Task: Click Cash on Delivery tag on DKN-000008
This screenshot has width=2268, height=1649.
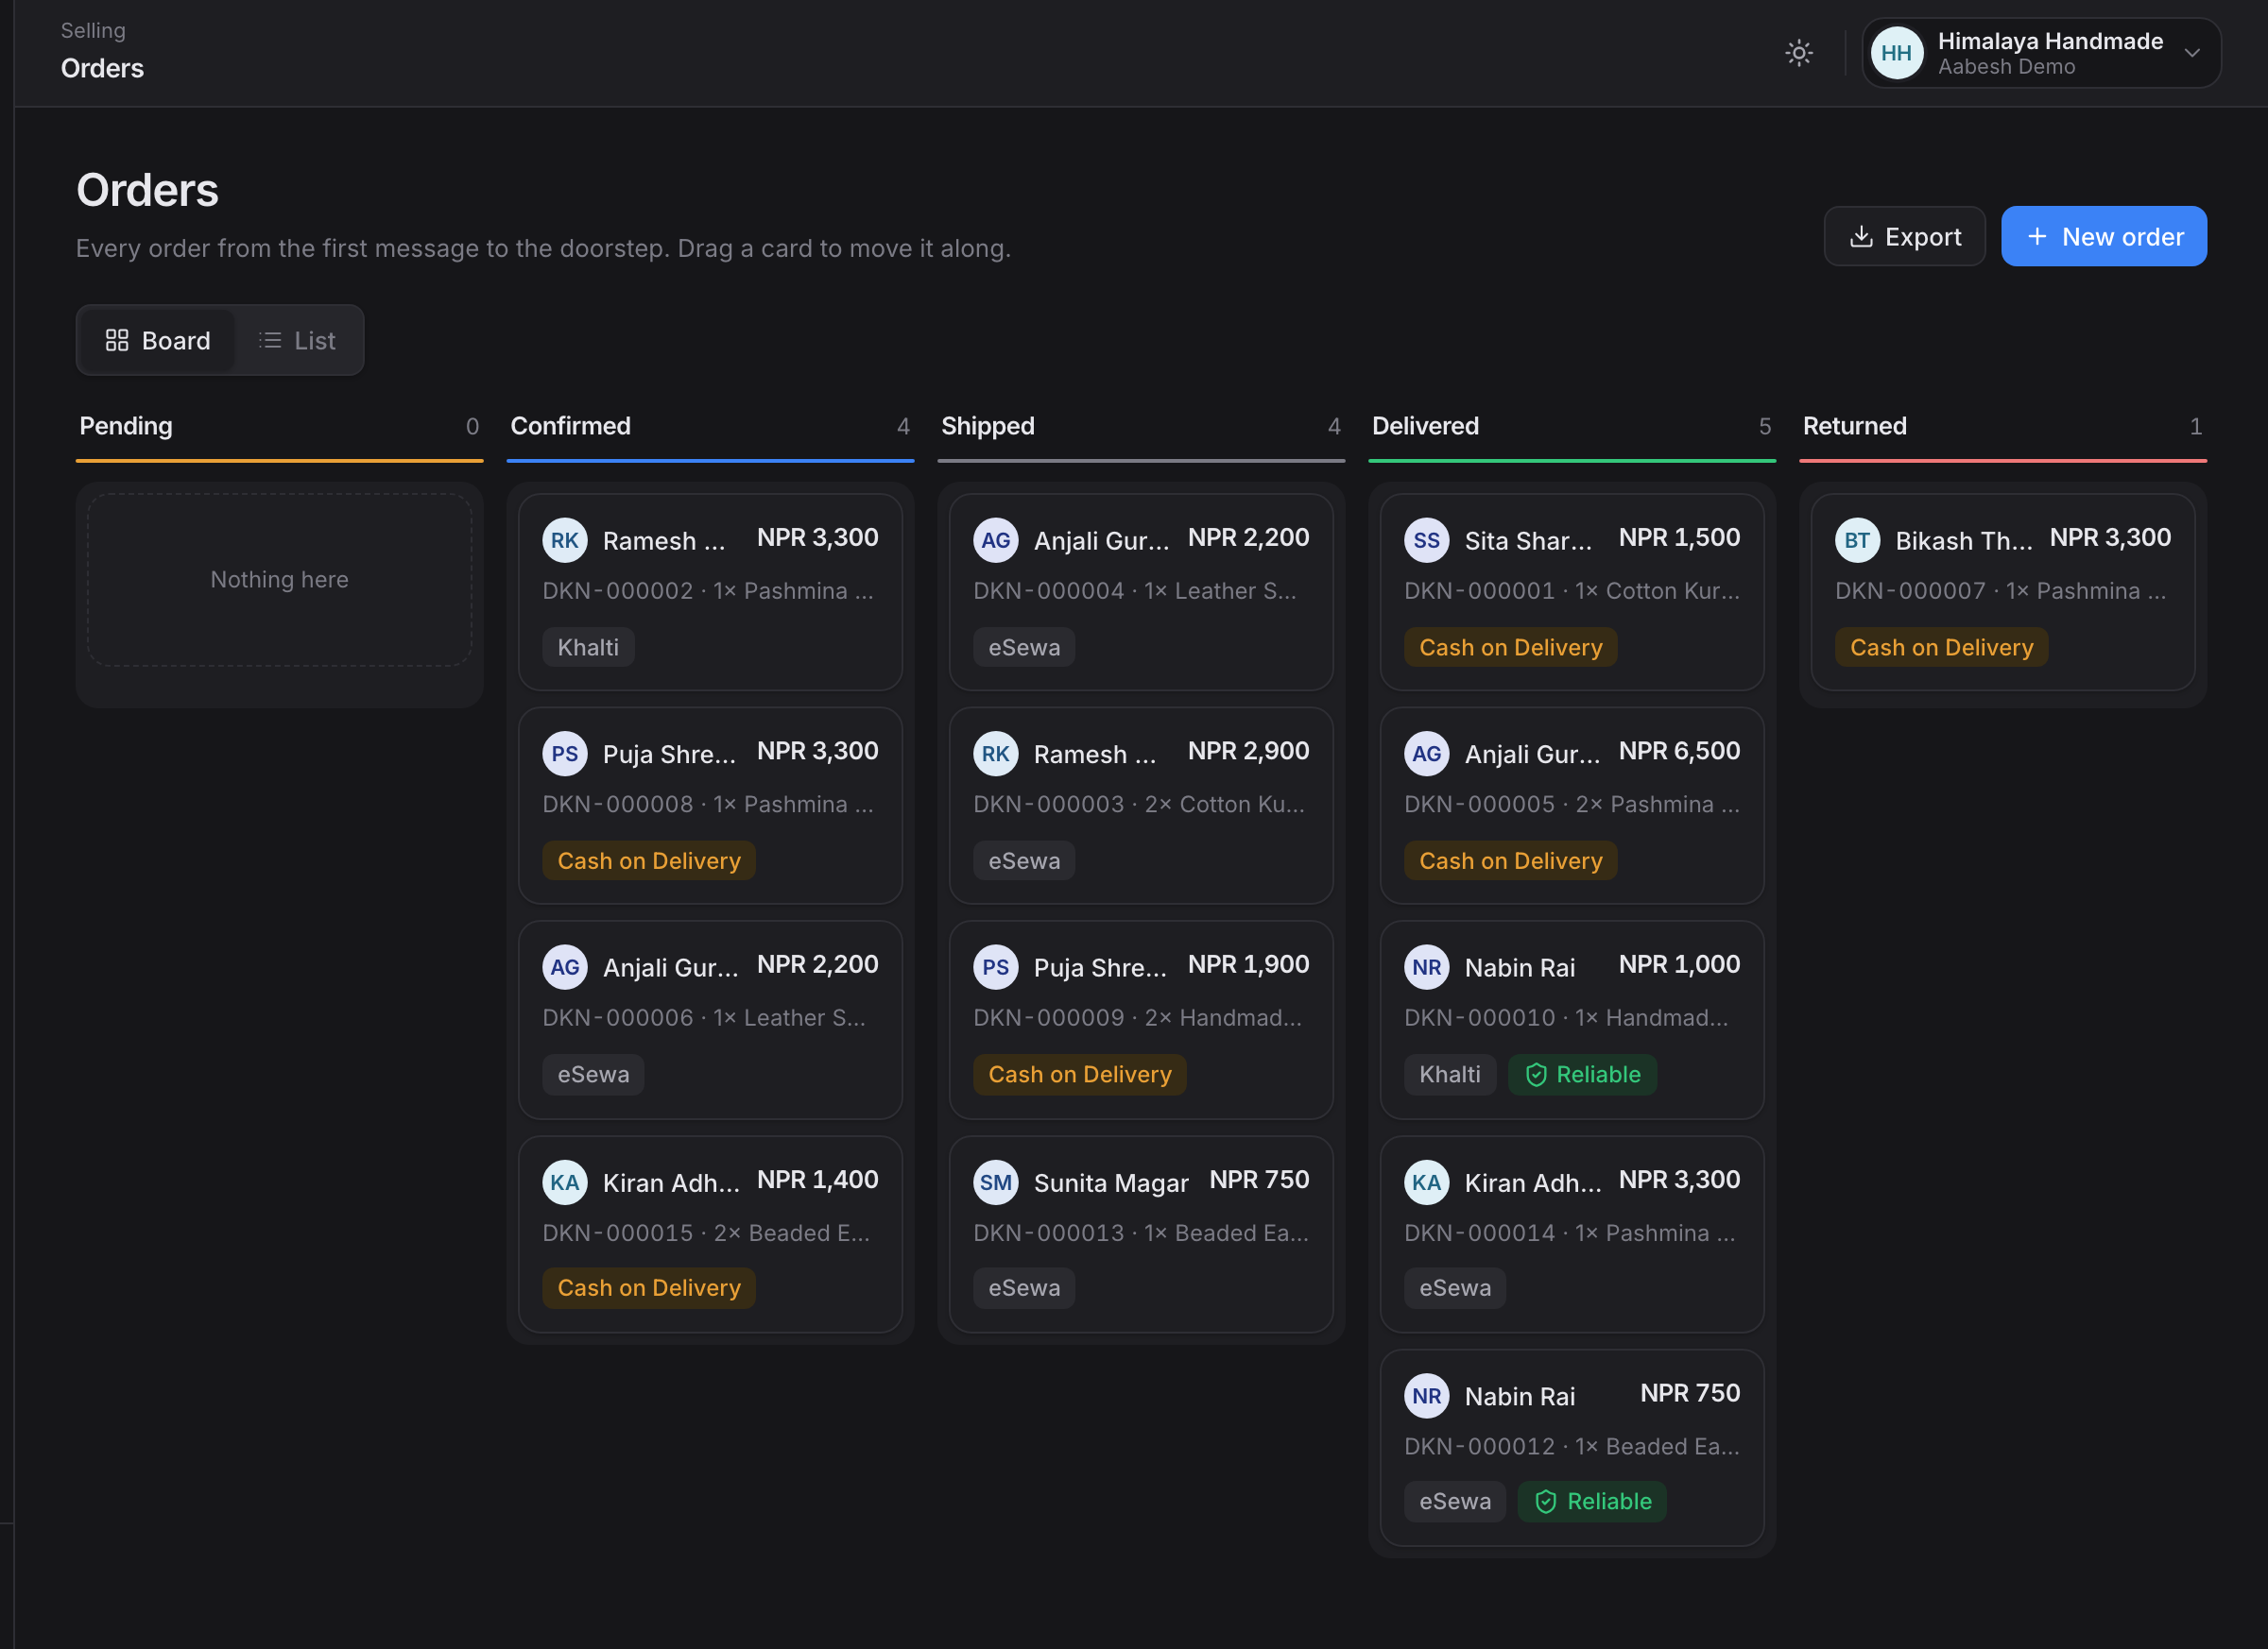Action: [649, 860]
